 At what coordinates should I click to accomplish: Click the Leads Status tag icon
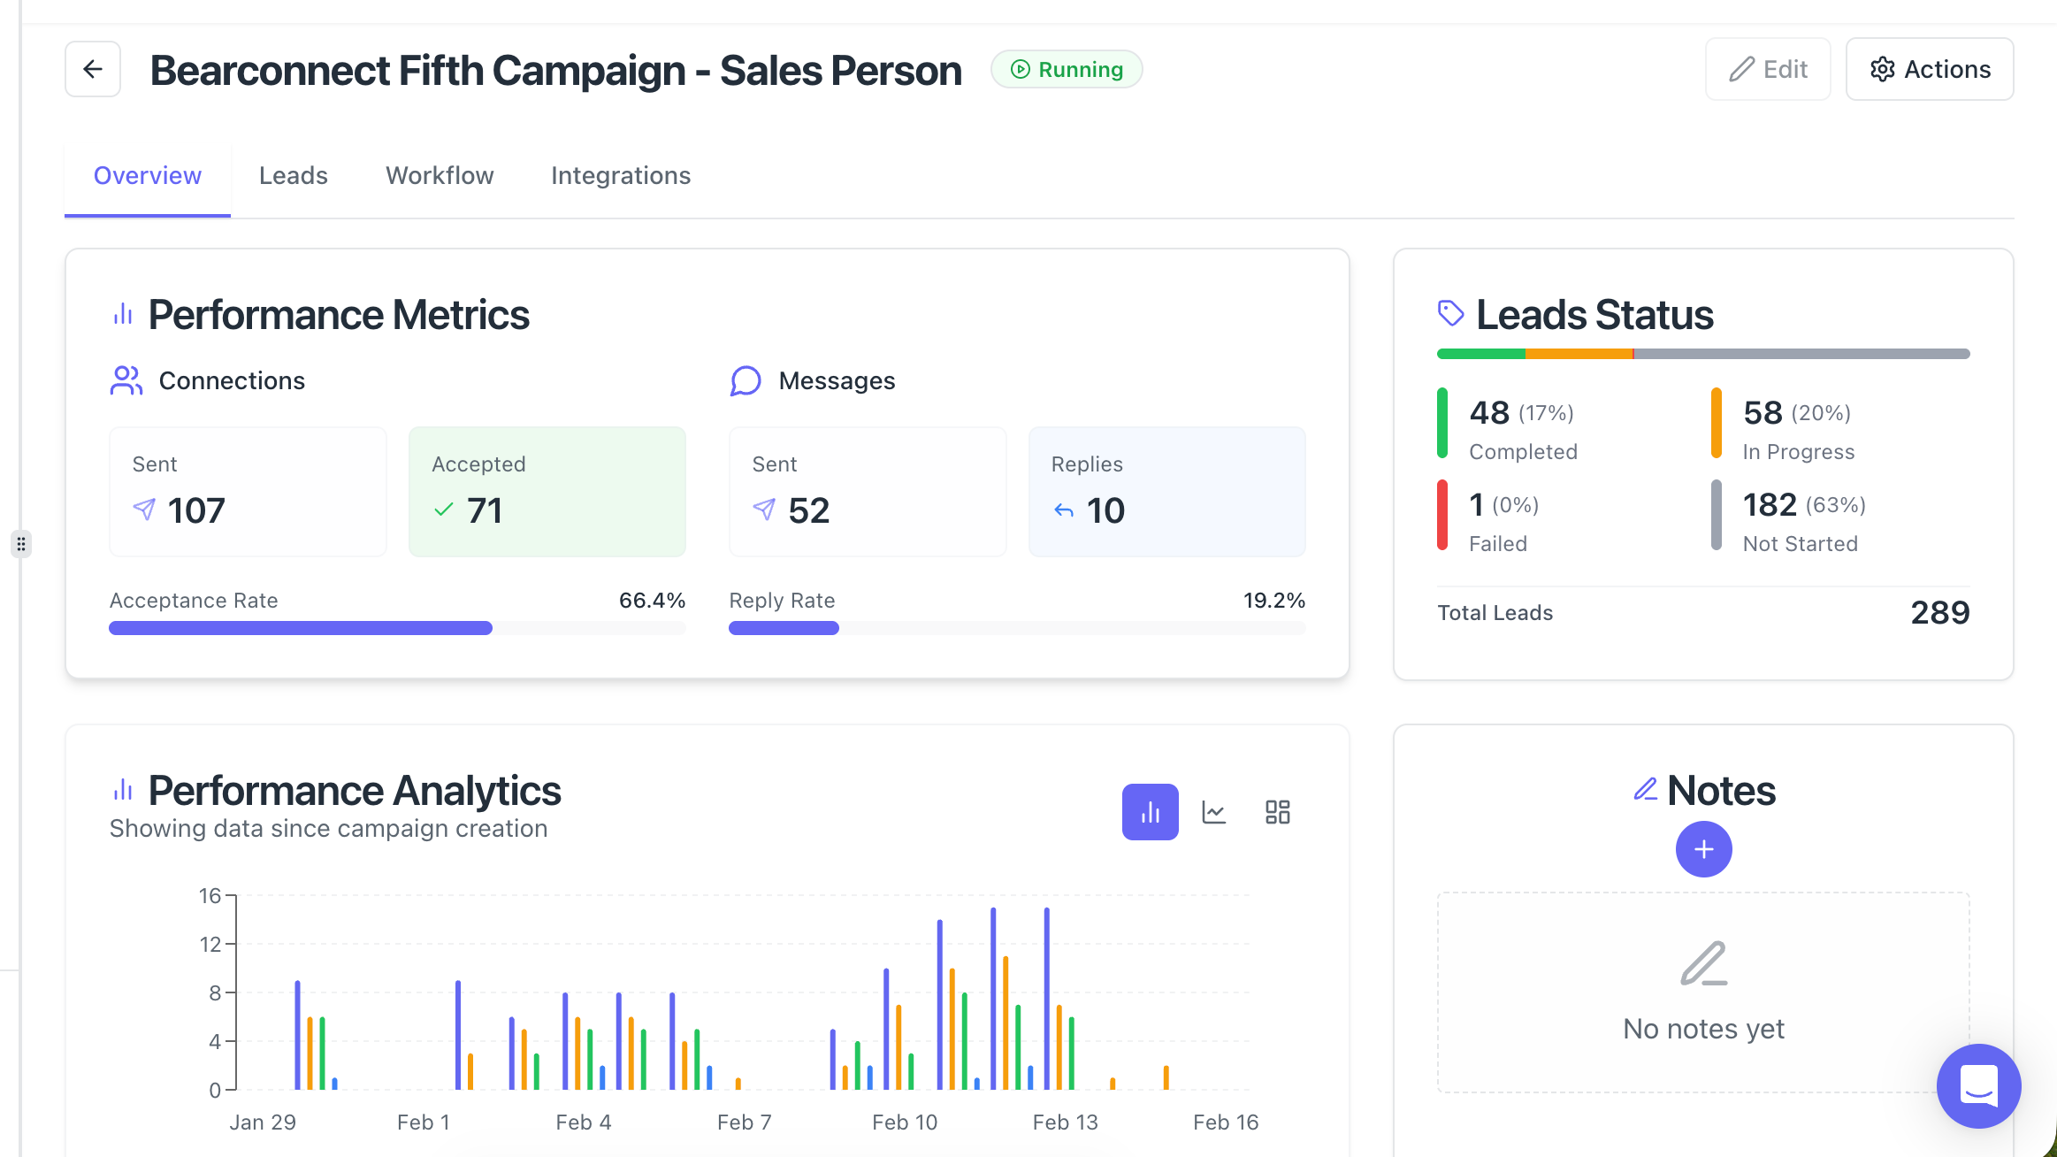pos(1450,313)
